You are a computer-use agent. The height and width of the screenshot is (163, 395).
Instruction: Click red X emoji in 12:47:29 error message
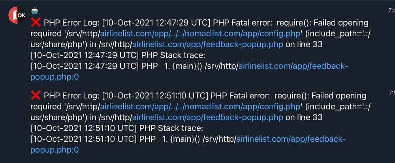coord(36,23)
